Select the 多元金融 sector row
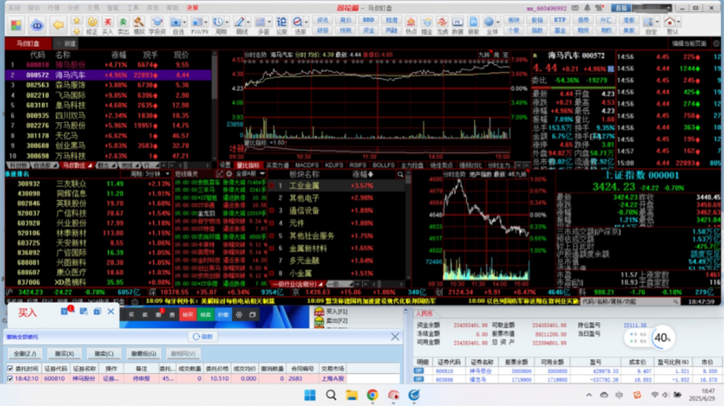Viewport: 724px width, 406px height. point(337,261)
